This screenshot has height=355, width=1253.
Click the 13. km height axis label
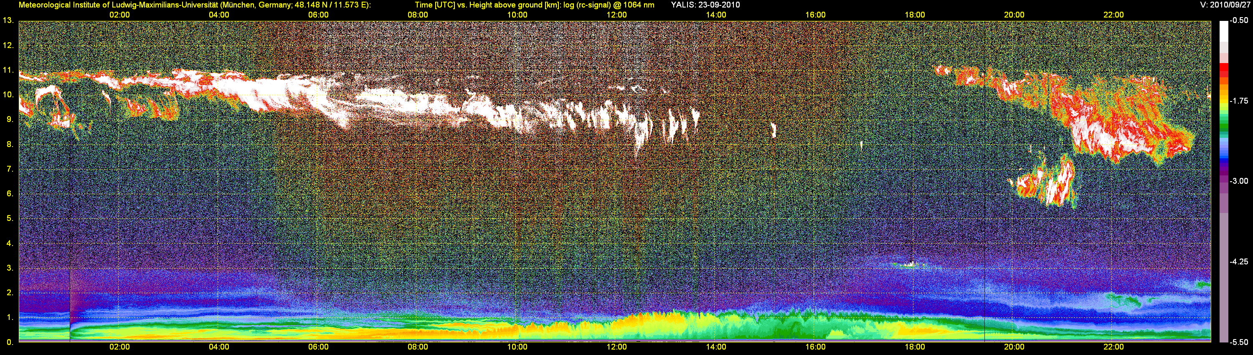(x=8, y=20)
